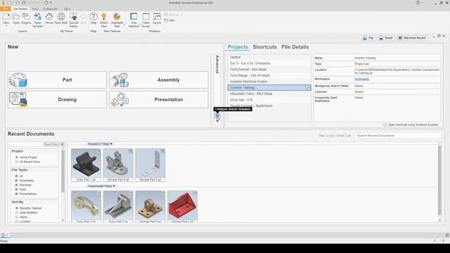
Task: Select the Oil & Gas project row
Action: [269, 100]
